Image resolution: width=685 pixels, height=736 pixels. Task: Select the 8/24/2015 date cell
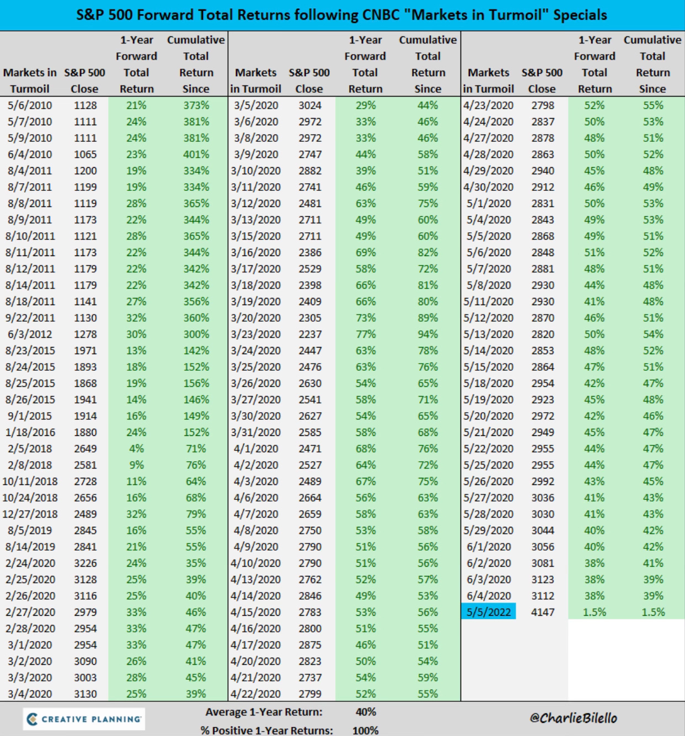pyautogui.click(x=30, y=367)
